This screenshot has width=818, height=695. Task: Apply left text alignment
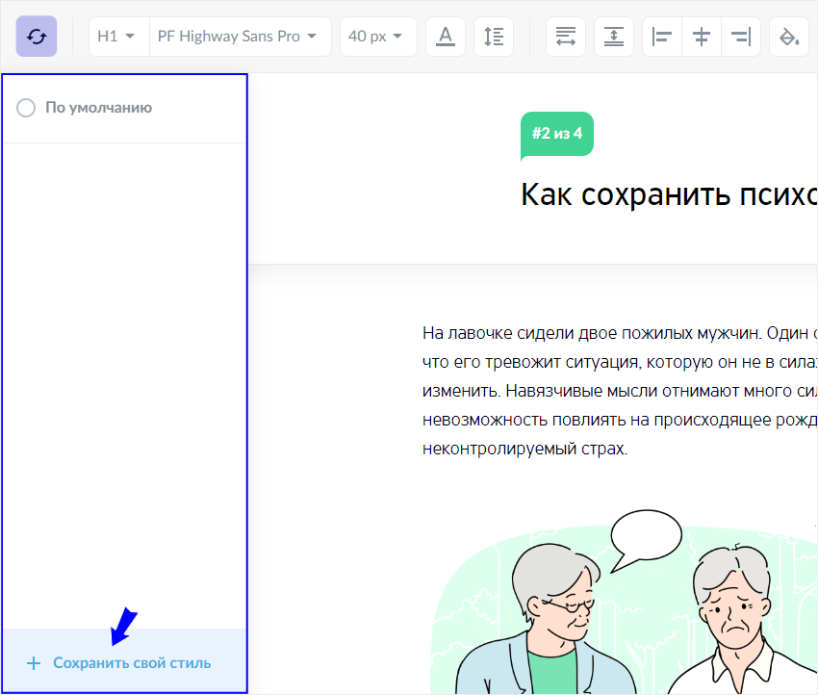click(661, 36)
